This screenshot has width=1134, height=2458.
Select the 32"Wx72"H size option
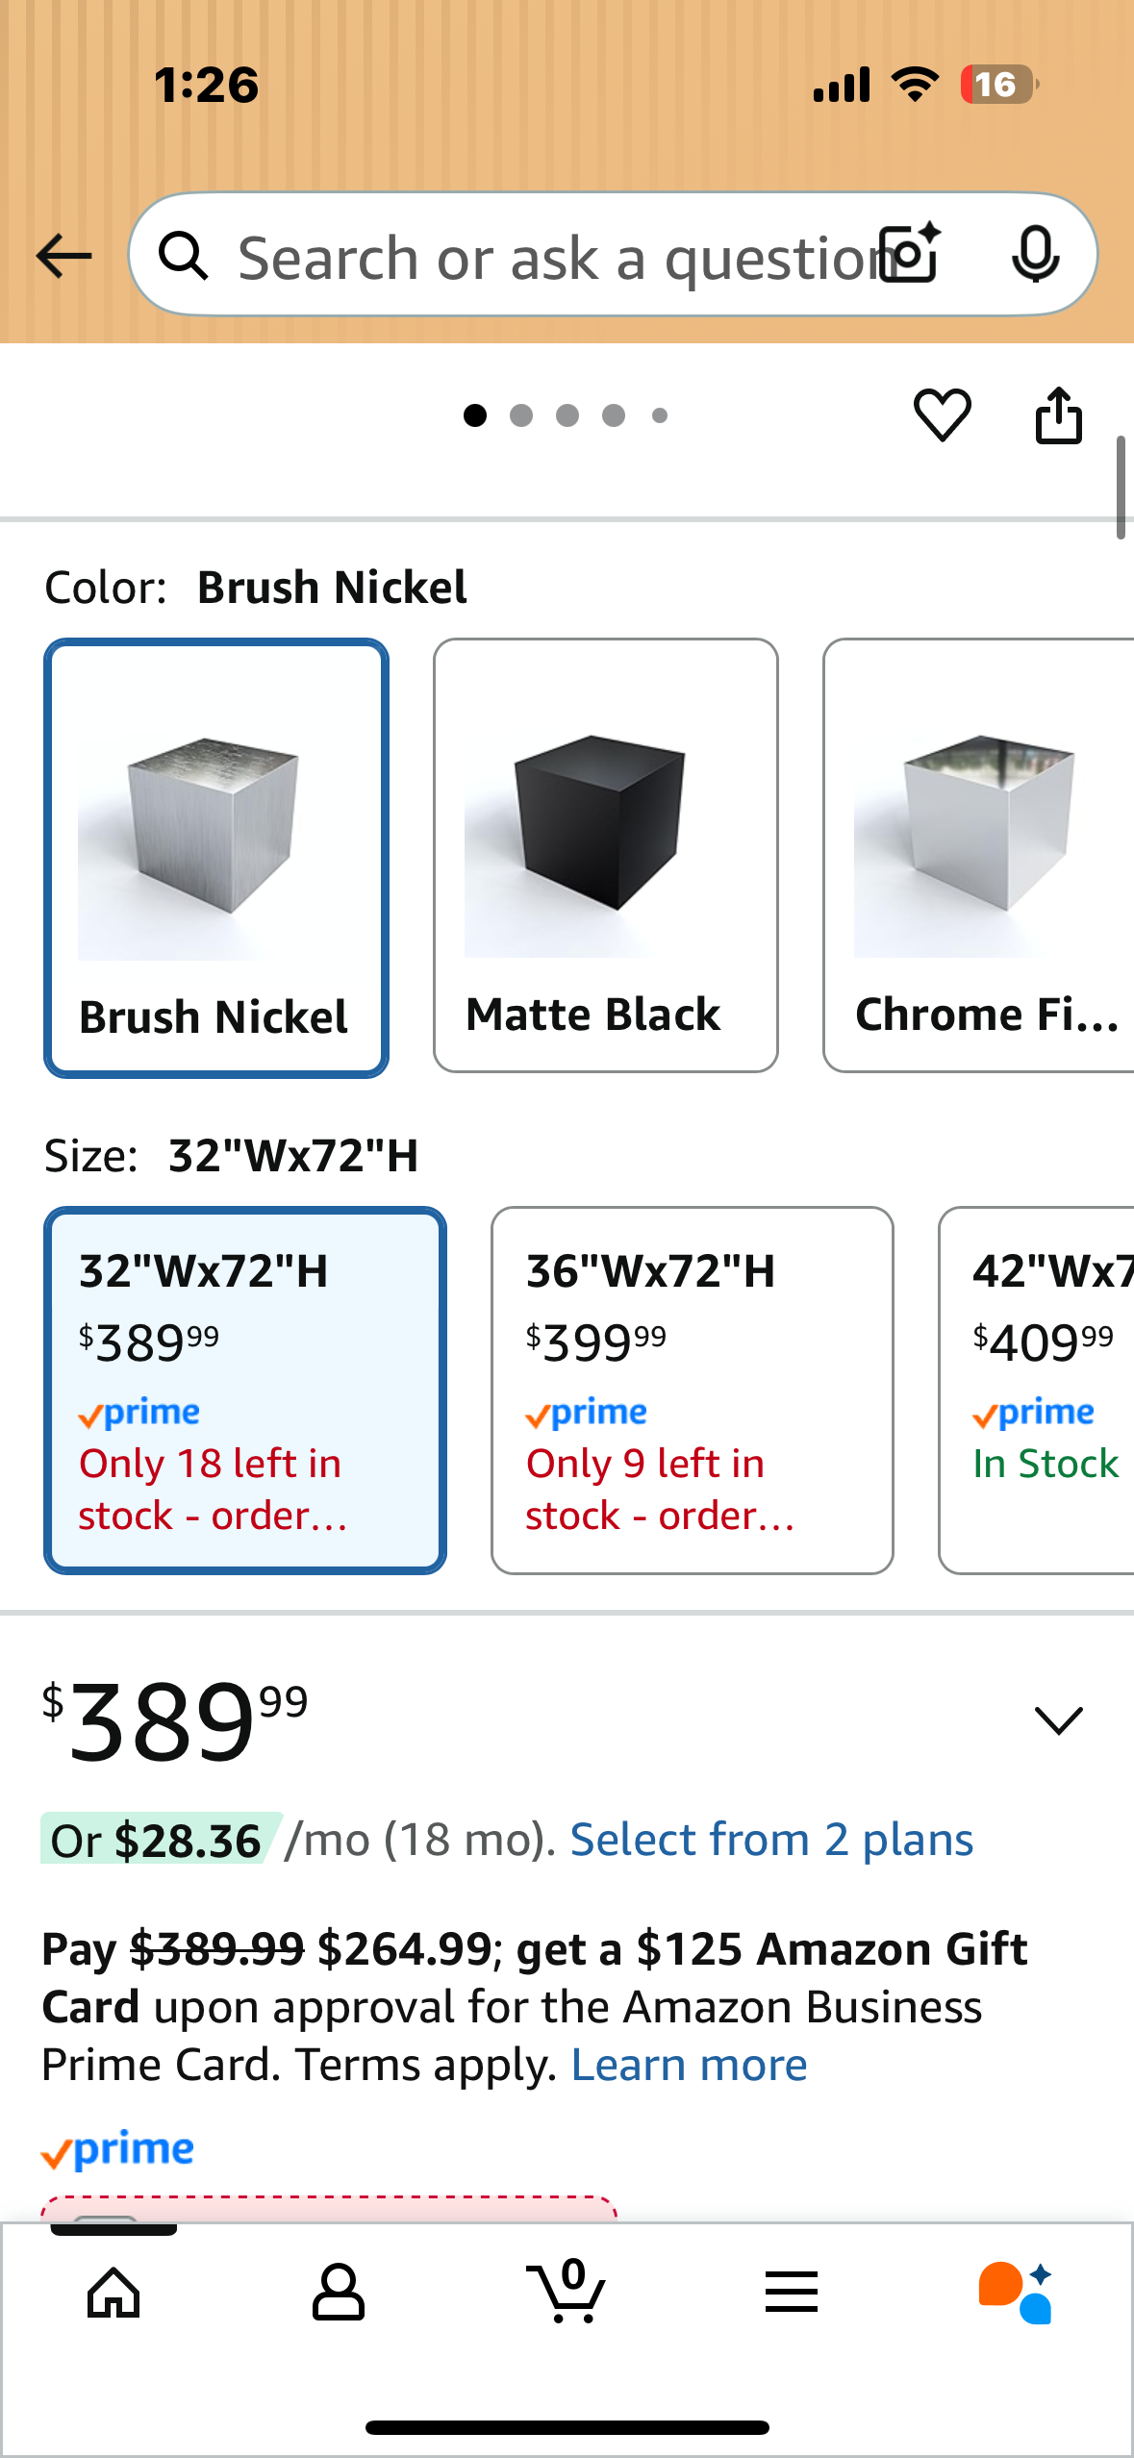pyautogui.click(x=245, y=1390)
